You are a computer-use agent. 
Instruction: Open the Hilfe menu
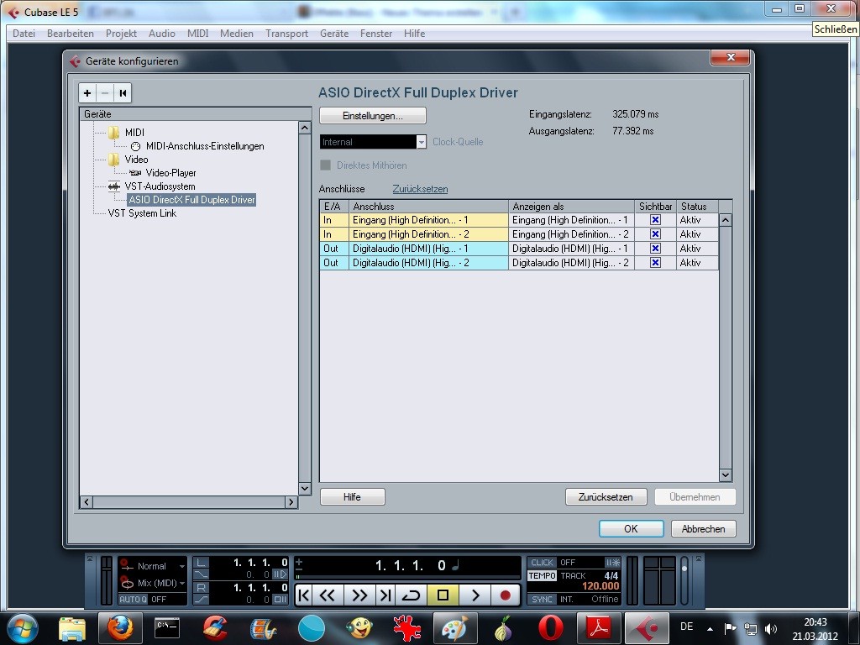click(x=414, y=34)
